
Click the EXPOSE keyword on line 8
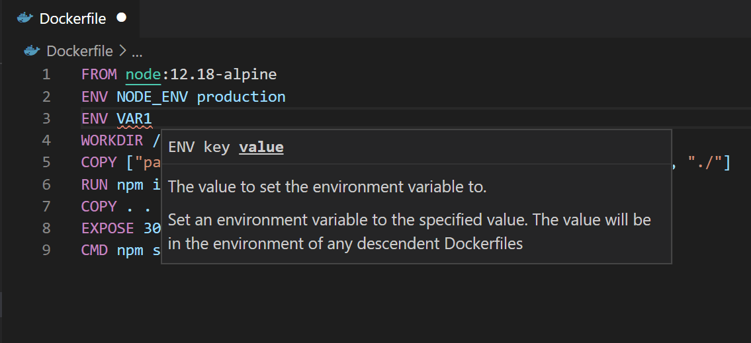click(x=108, y=229)
